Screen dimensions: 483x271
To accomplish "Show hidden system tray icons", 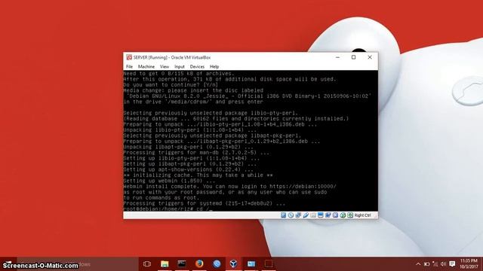I will (x=418, y=264).
